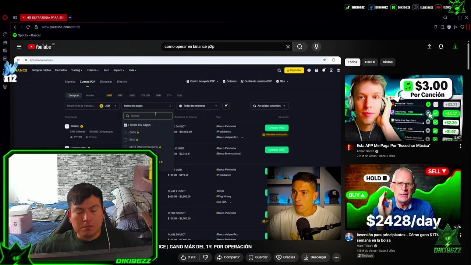Expand Binance Square menu
Viewport: 471px width, 265px height.
(x=119, y=70)
